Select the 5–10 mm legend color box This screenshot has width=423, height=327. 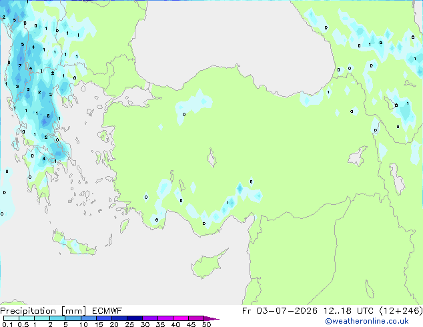[x=73, y=318]
